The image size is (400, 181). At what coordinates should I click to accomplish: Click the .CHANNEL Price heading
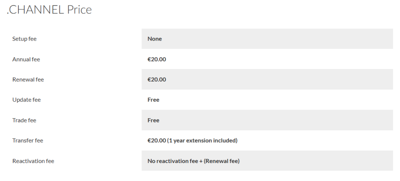point(49,10)
